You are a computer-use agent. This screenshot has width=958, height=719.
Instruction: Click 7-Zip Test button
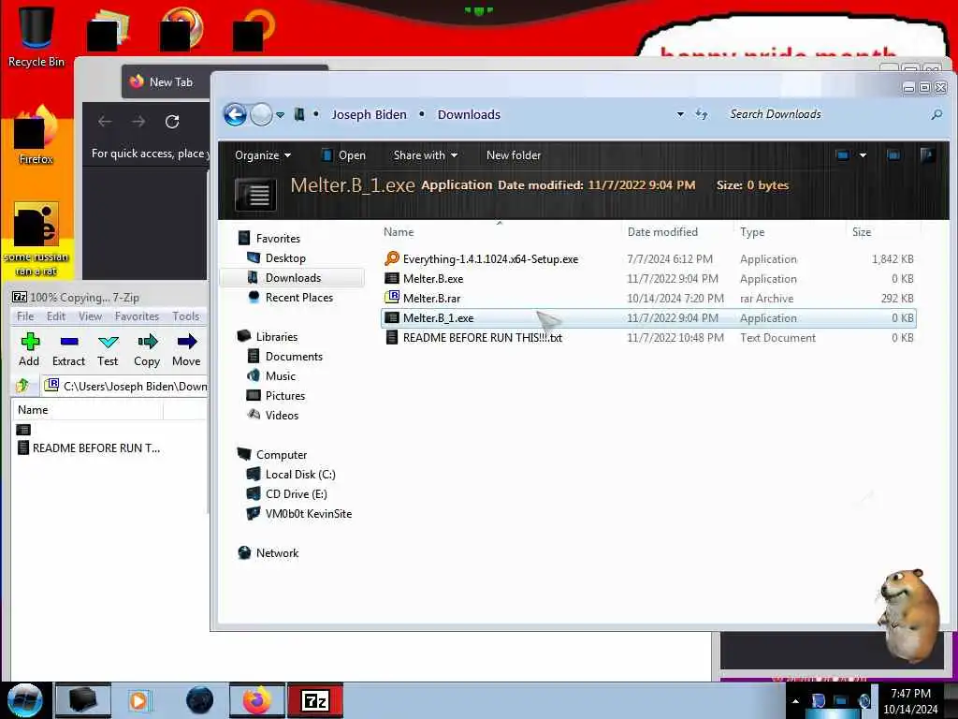point(108,350)
